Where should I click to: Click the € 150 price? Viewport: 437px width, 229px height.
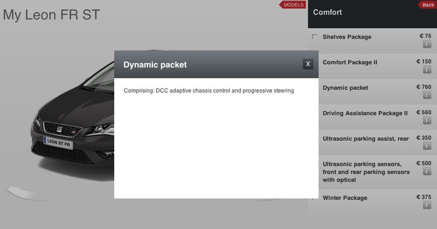424,61
